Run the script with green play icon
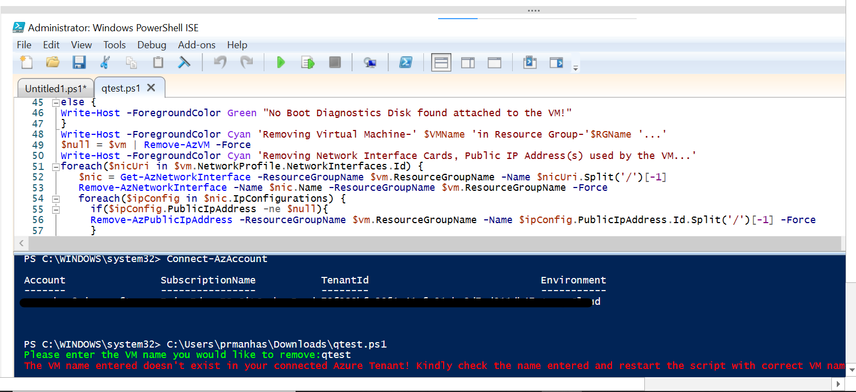 281,63
